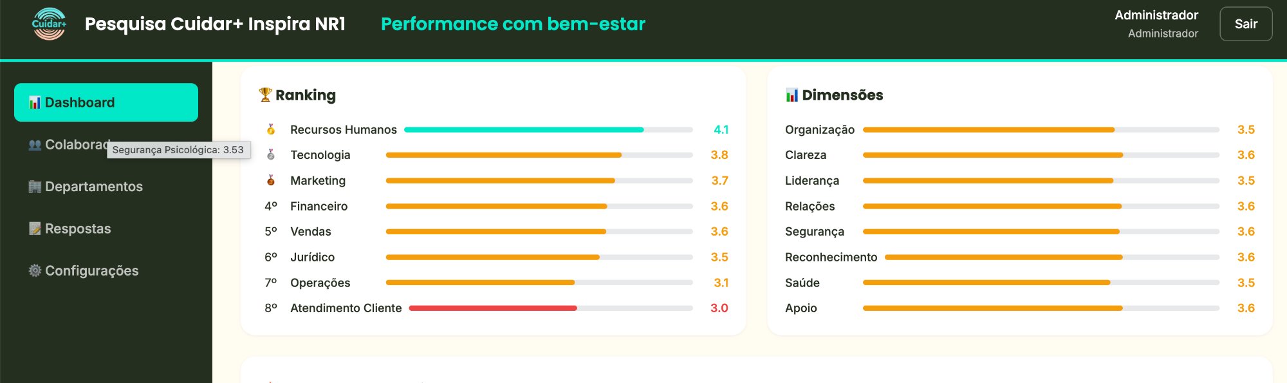Click the Recursos Humanos teal progress bar
Viewport: 1287px width, 383px height.
[524, 129]
